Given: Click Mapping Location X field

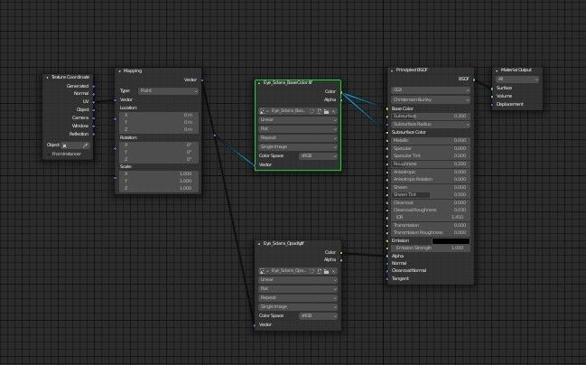Looking at the screenshot, I should coord(158,115).
